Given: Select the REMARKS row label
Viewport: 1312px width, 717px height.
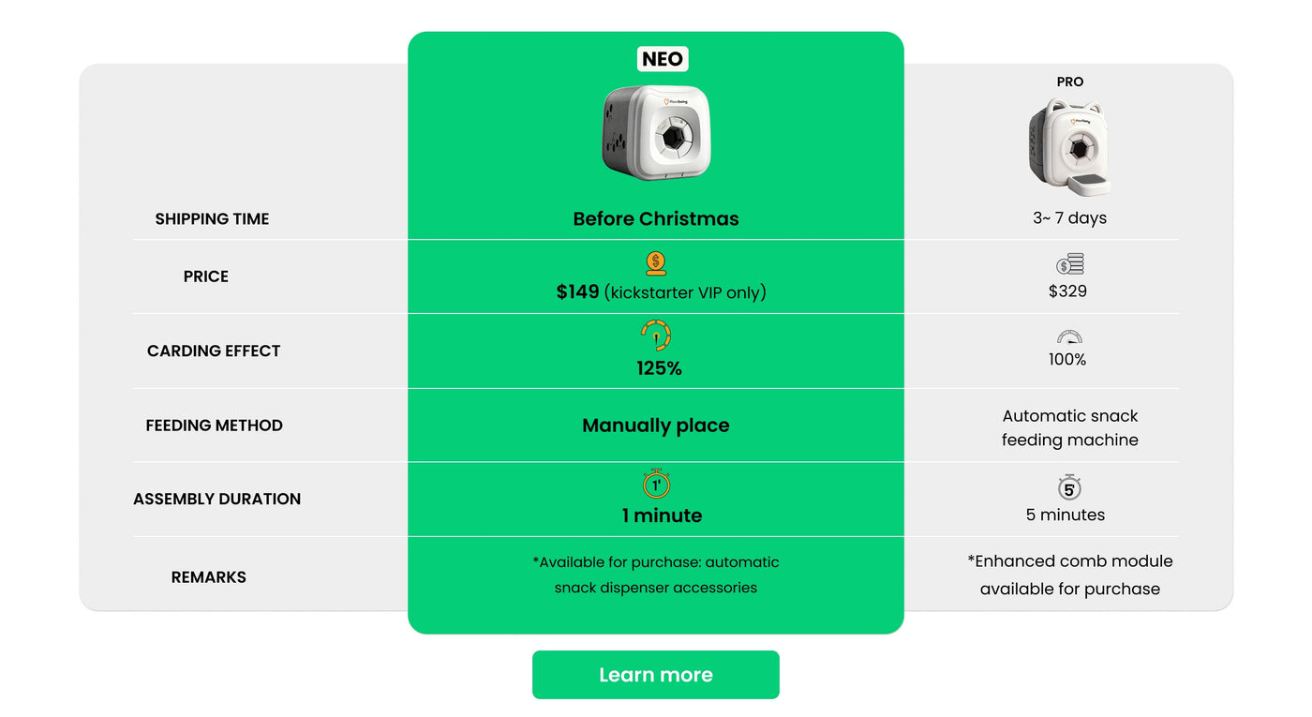Looking at the screenshot, I should (208, 576).
